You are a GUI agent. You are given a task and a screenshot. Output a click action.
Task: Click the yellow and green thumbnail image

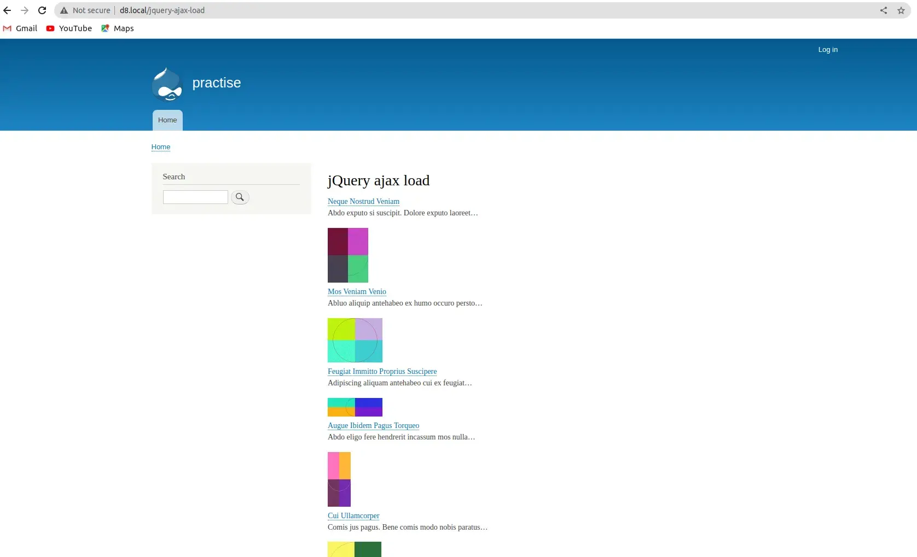pyautogui.click(x=355, y=549)
